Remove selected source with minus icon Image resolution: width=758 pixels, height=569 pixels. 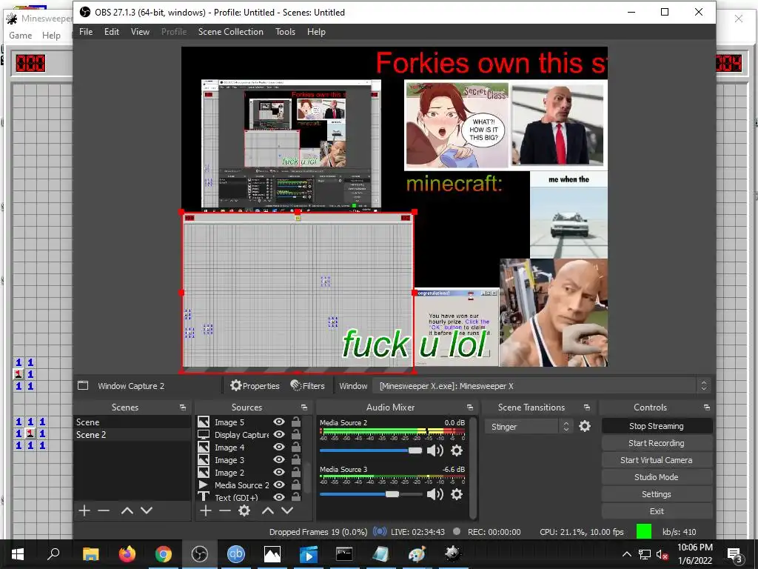tap(225, 510)
